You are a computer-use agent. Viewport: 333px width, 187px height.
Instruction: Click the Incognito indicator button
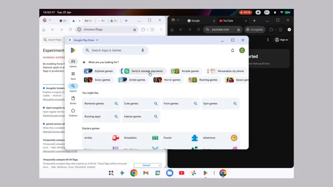pyautogui.click(x=255, y=29)
